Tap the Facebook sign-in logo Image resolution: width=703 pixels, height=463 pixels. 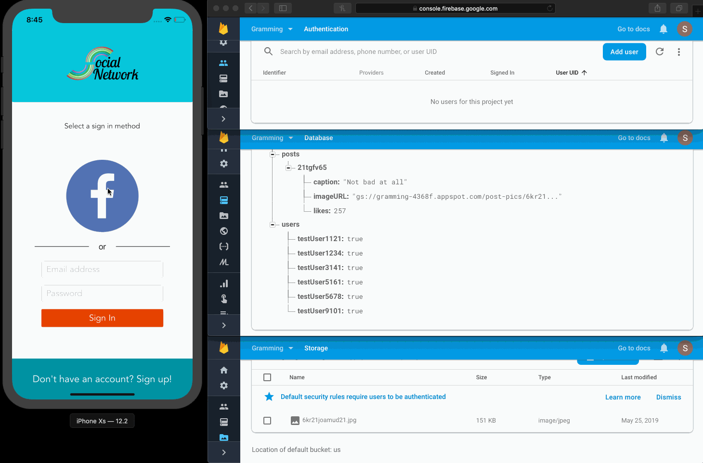(x=102, y=196)
